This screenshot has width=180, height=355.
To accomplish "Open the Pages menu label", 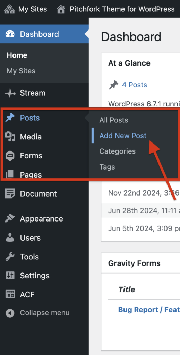I will [x=31, y=175].
